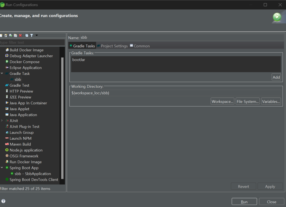Click Export launch configuration icon
286x207 pixels.
pyautogui.click(x=11, y=35)
